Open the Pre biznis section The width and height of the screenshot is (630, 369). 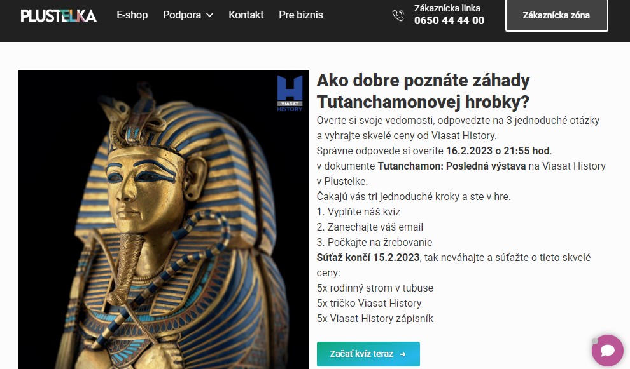pos(301,15)
